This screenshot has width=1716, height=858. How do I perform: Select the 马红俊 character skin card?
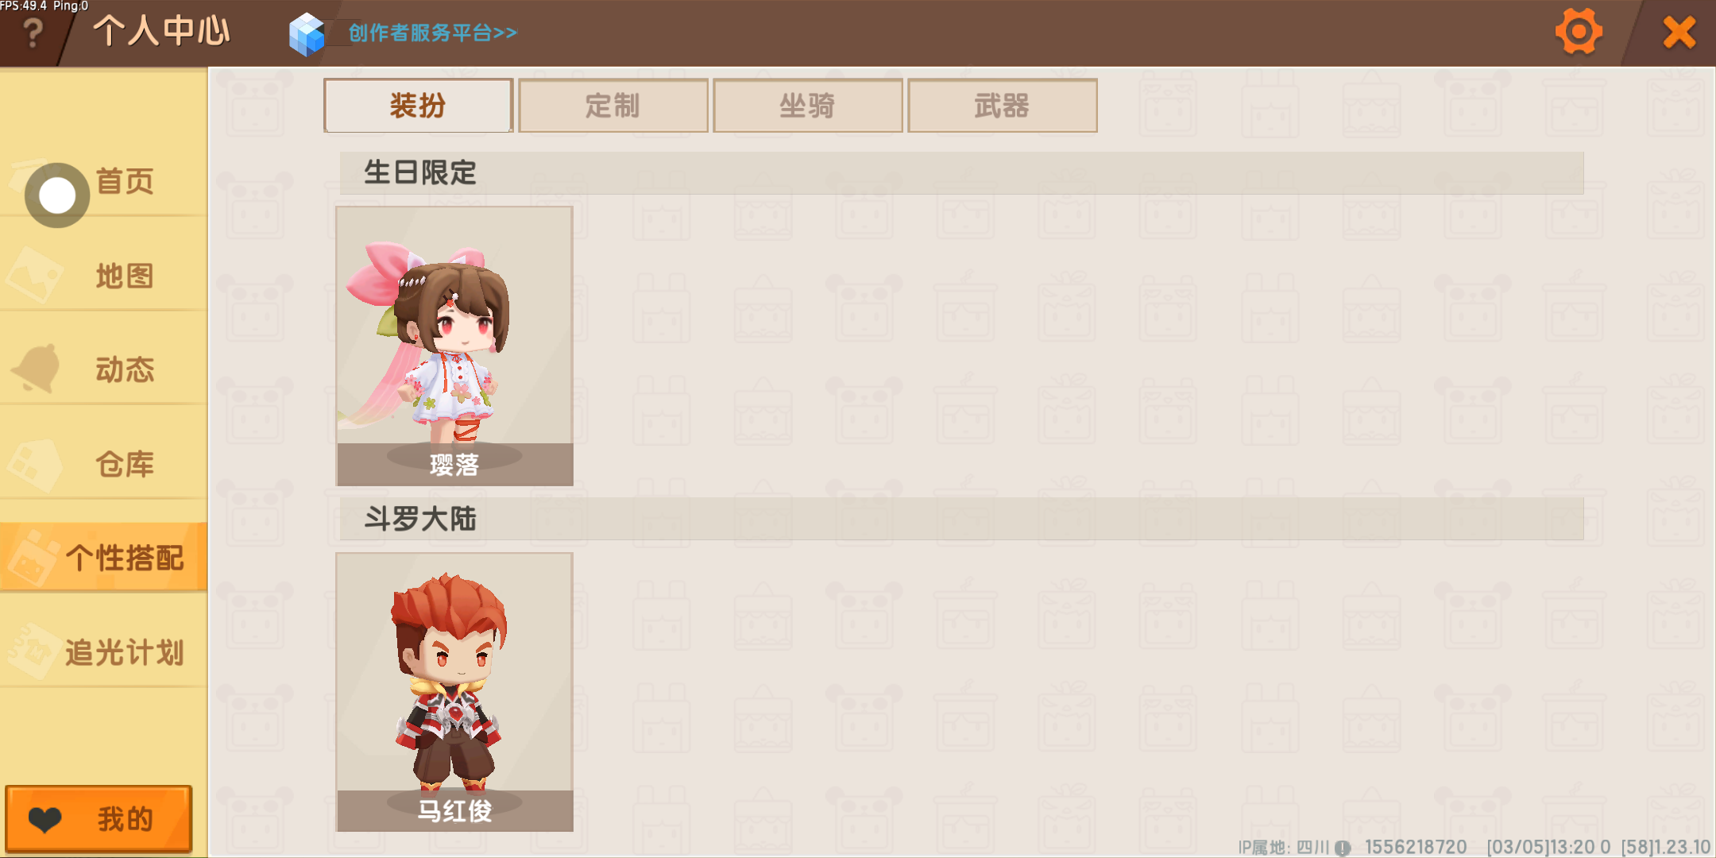click(x=454, y=692)
